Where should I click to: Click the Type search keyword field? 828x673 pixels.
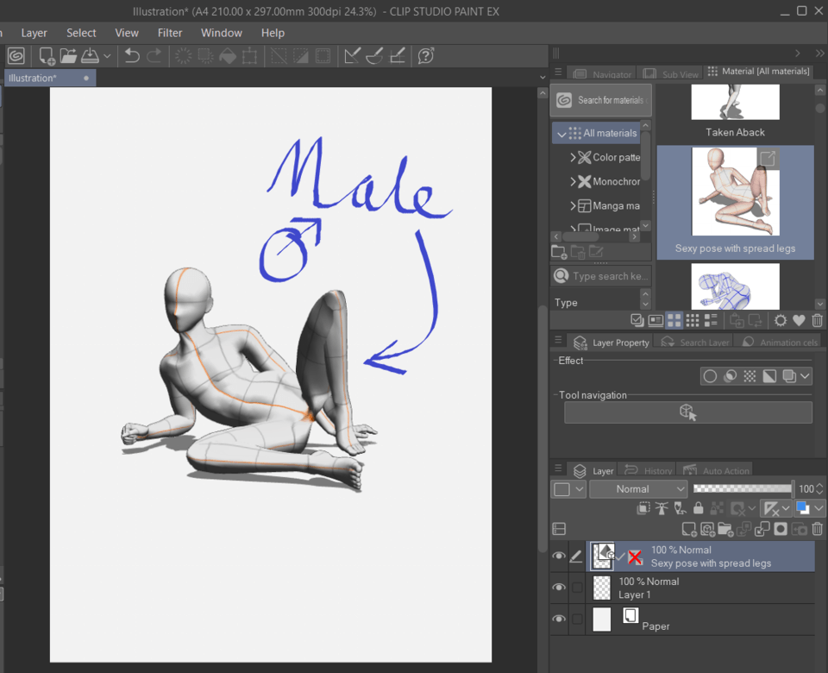pyautogui.click(x=610, y=276)
